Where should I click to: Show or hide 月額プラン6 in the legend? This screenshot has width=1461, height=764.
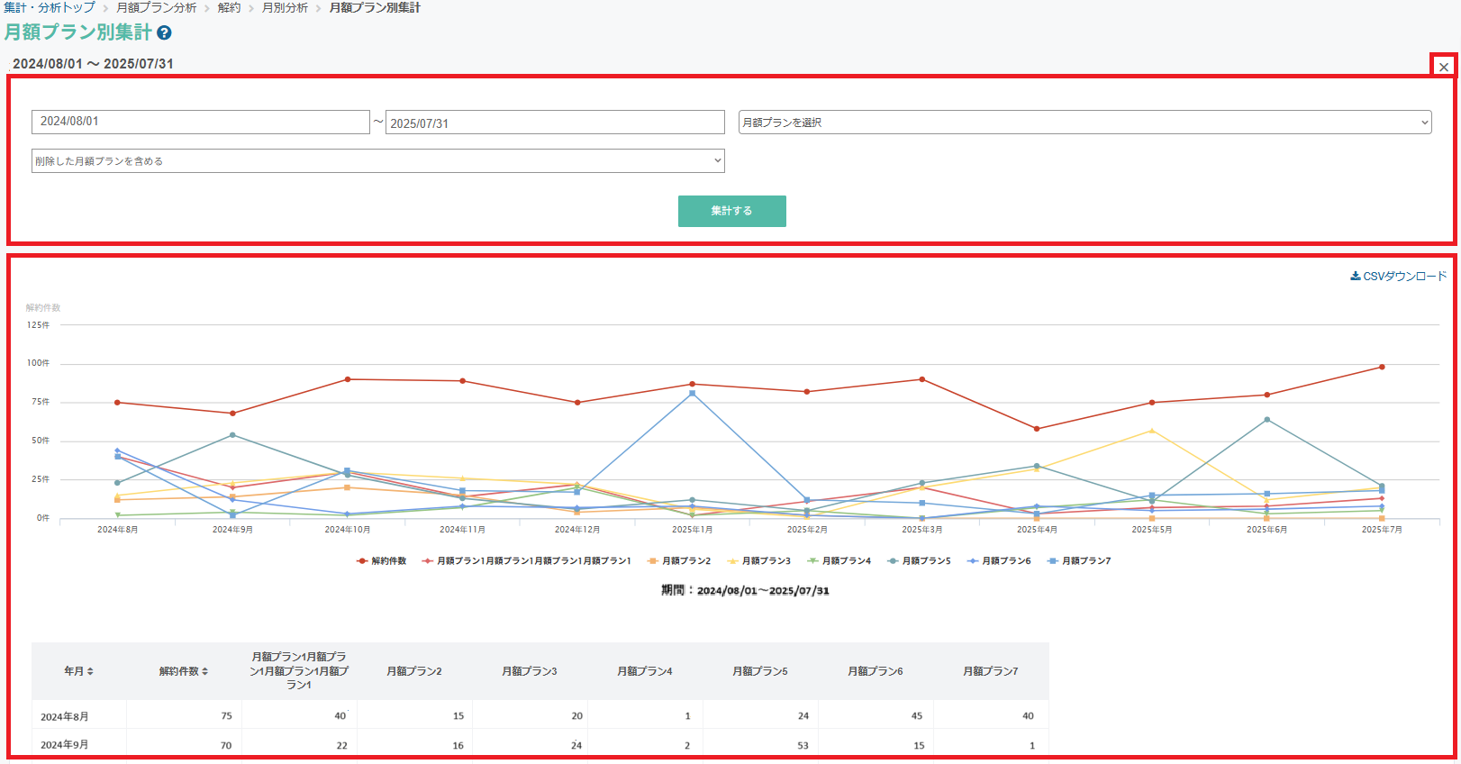point(999,561)
